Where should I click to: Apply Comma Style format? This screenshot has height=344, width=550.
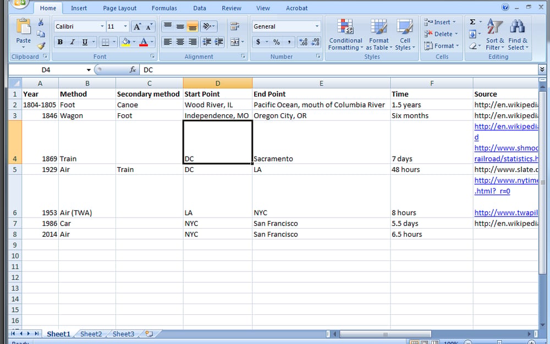coord(289,42)
